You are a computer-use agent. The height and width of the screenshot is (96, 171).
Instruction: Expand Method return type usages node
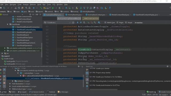(10, 89)
